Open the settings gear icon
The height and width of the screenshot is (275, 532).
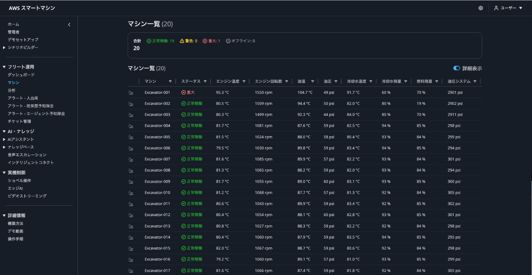pos(481,8)
